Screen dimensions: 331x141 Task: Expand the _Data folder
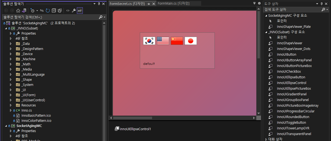point(11,43)
